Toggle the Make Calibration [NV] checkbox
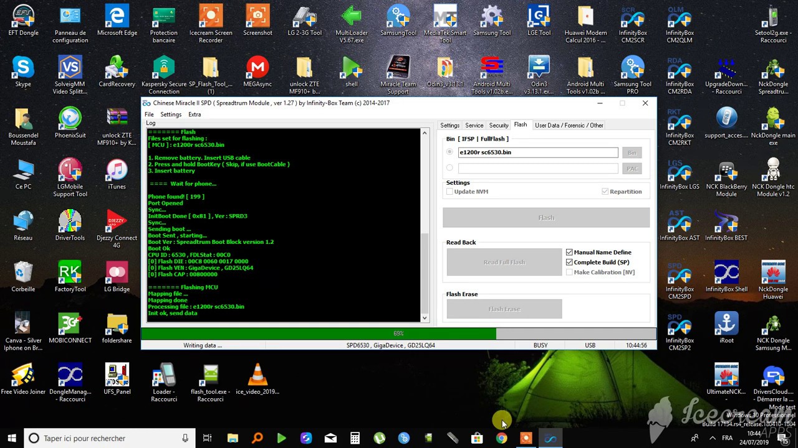This screenshot has width=798, height=448. [x=569, y=273]
